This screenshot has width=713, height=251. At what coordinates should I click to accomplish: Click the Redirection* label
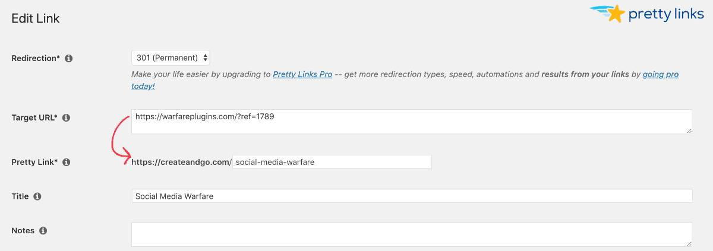tap(36, 59)
